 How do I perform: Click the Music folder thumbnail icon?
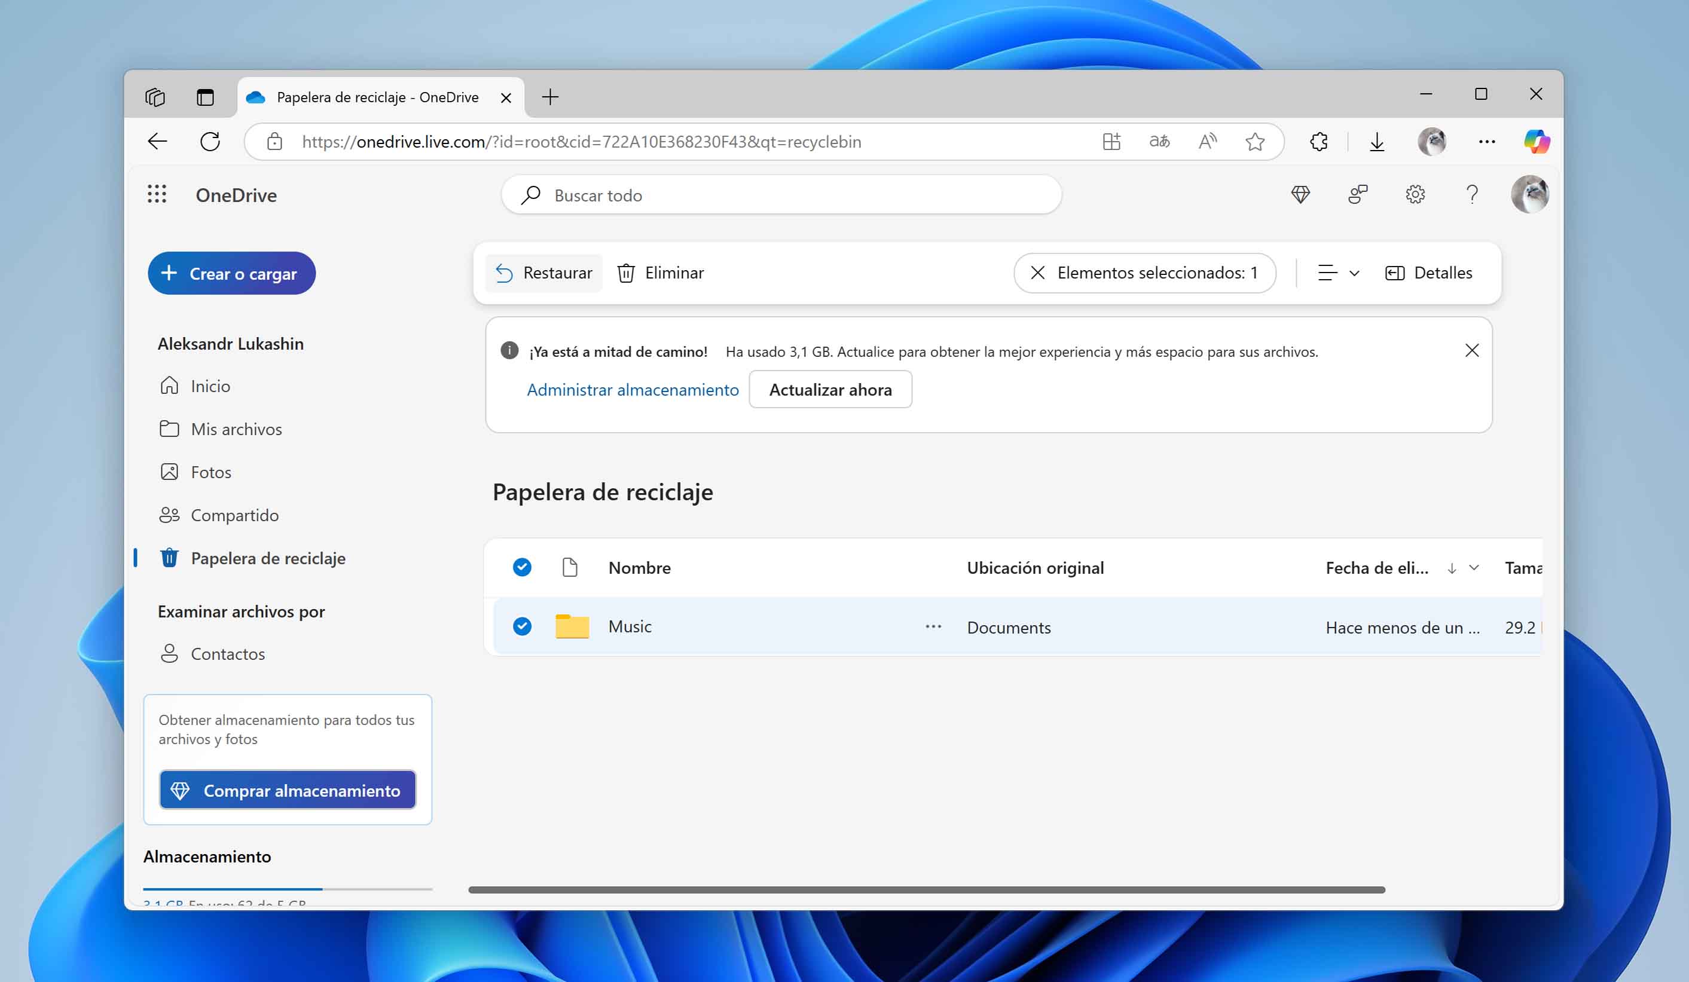pyautogui.click(x=572, y=626)
